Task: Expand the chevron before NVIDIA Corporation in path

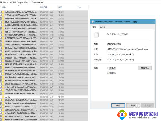Action: click(x=8, y=2)
